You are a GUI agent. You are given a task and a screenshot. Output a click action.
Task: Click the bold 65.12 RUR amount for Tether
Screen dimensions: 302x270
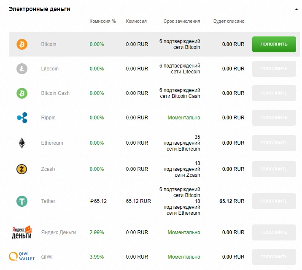tap(232, 201)
